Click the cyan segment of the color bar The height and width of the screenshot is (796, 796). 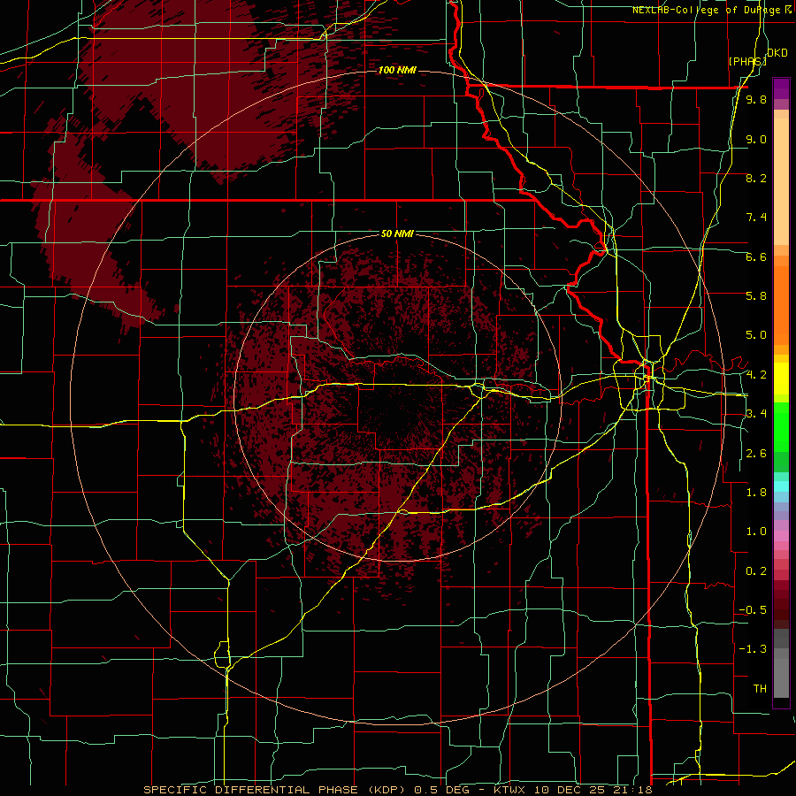click(x=781, y=486)
